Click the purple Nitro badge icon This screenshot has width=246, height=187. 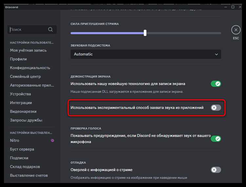[x=52, y=140]
